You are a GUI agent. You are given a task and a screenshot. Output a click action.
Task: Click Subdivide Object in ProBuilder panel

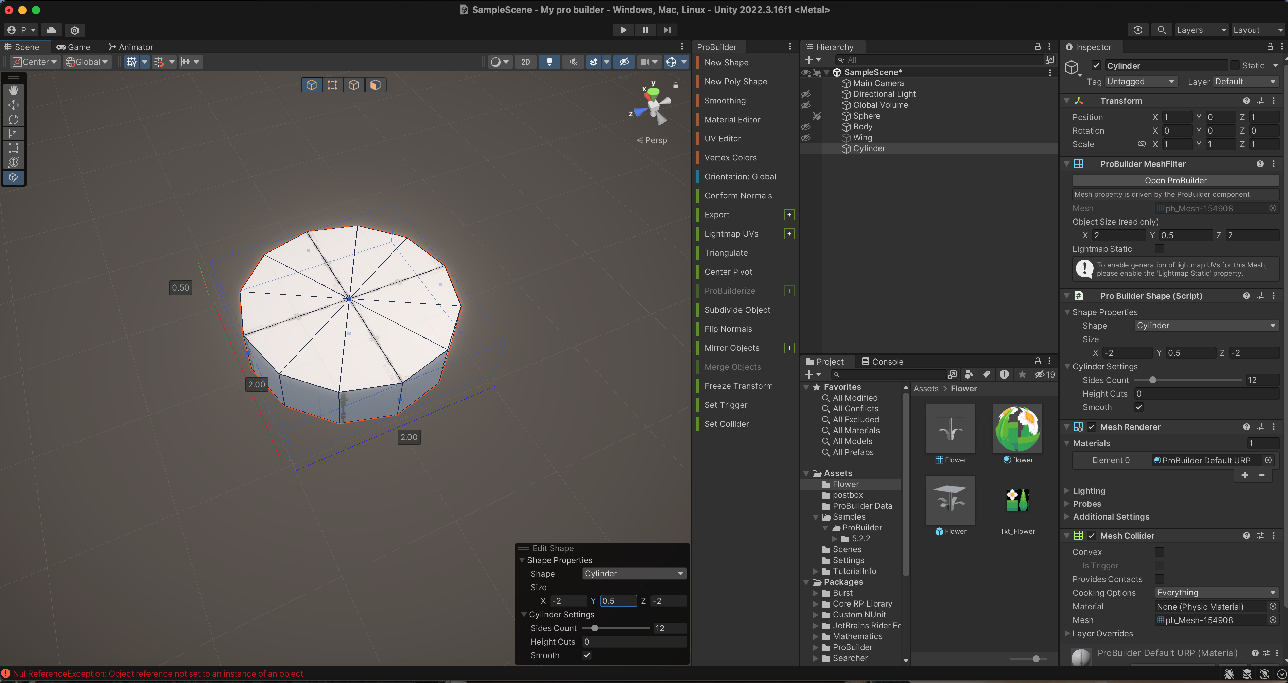click(x=737, y=310)
